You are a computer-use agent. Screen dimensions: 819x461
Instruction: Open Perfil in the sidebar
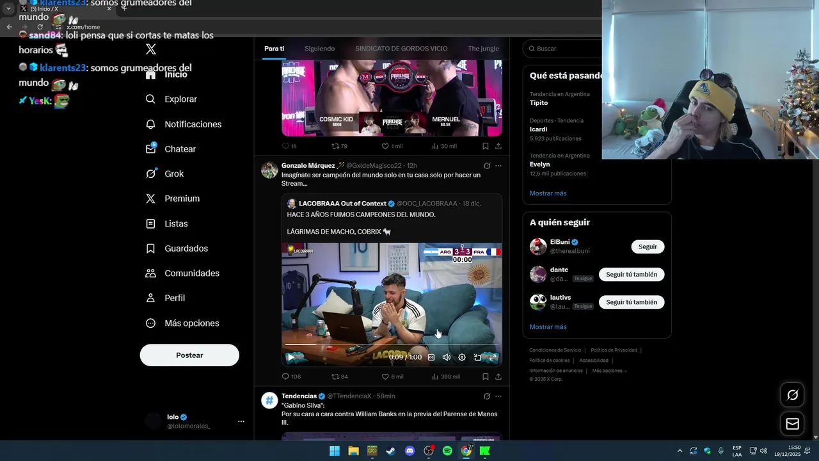tap(165, 298)
